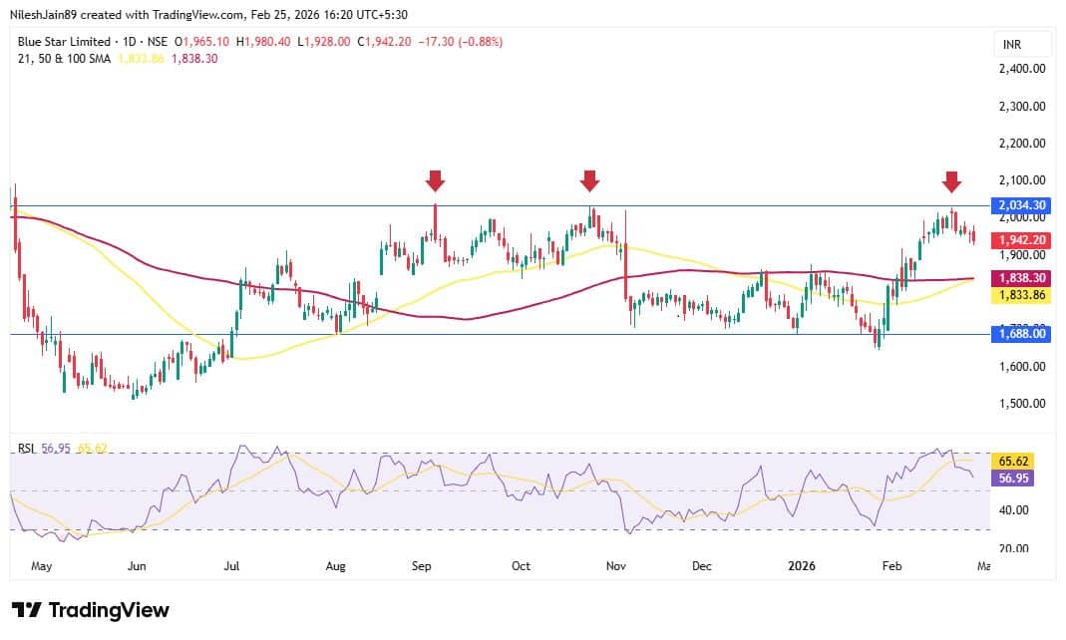
Task: Click the Sep label on time axis
Action: (422, 566)
